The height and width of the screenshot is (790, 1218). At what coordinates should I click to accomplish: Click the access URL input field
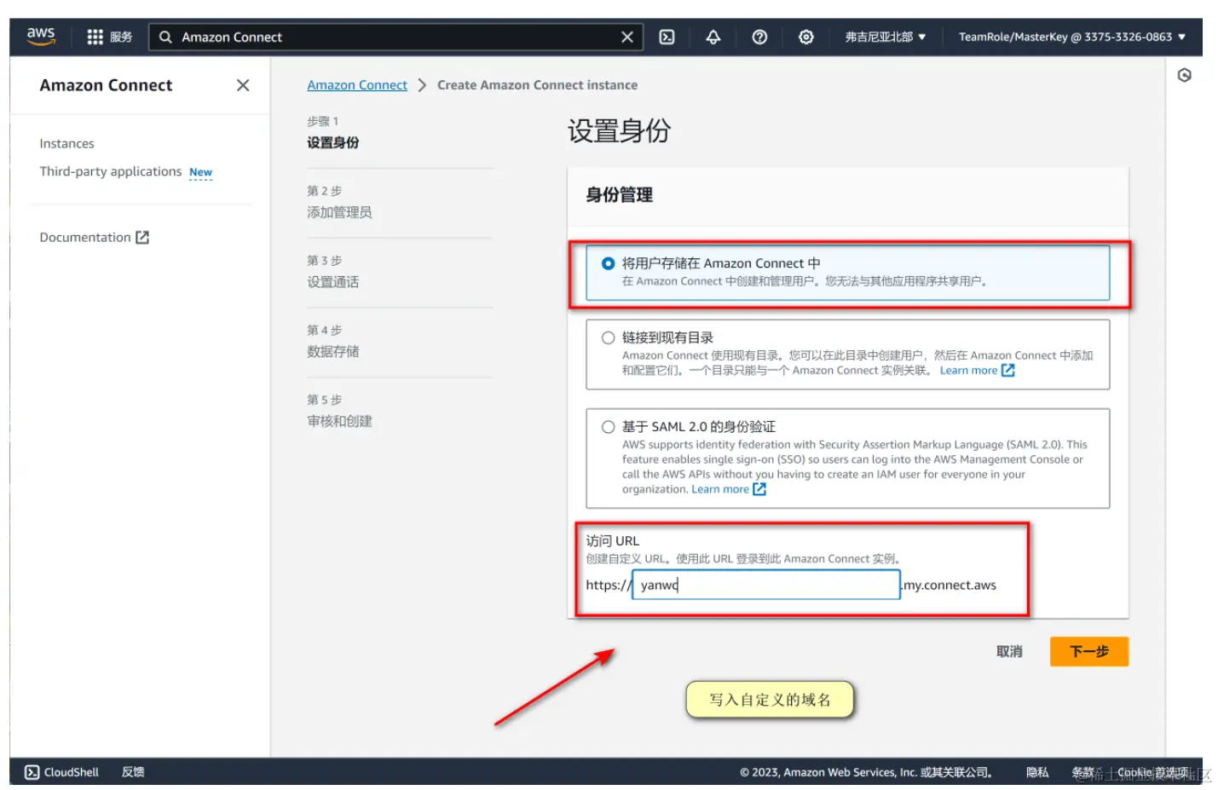765,585
